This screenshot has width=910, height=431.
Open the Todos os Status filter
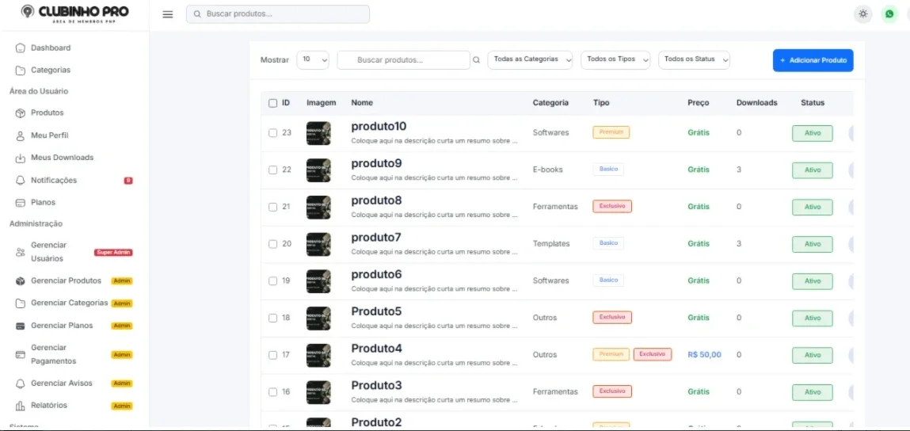(x=694, y=60)
